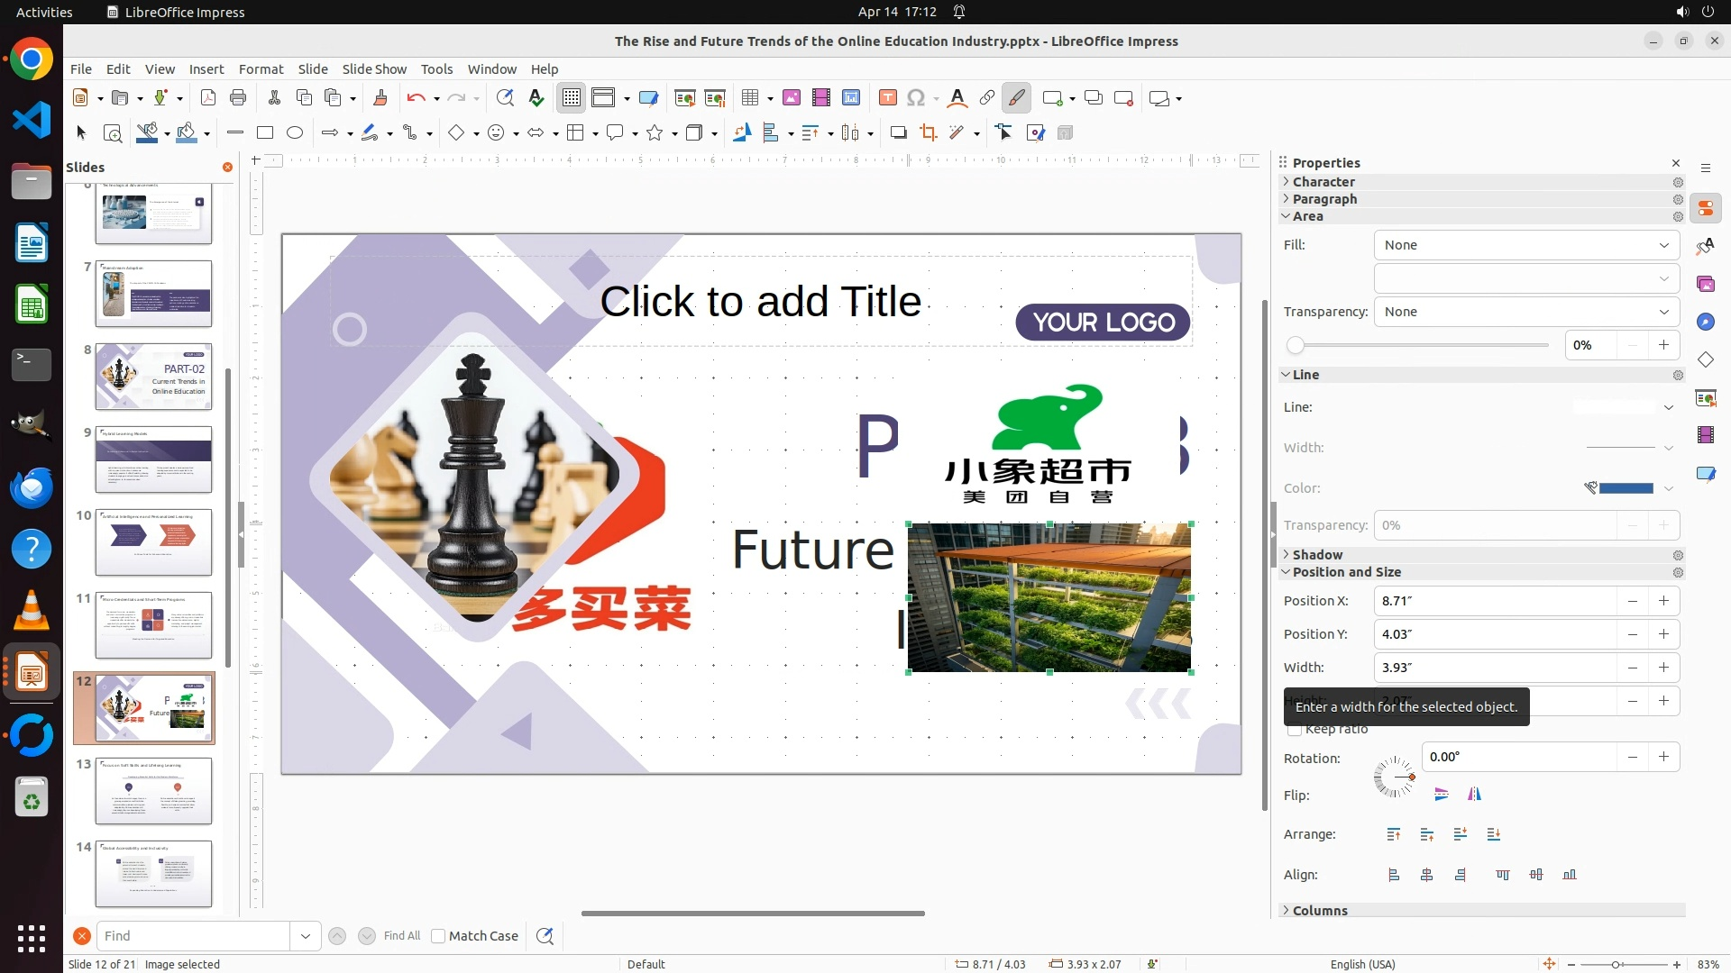Select the Rectangle drawing tool
The width and height of the screenshot is (1731, 973).
pos(265,133)
